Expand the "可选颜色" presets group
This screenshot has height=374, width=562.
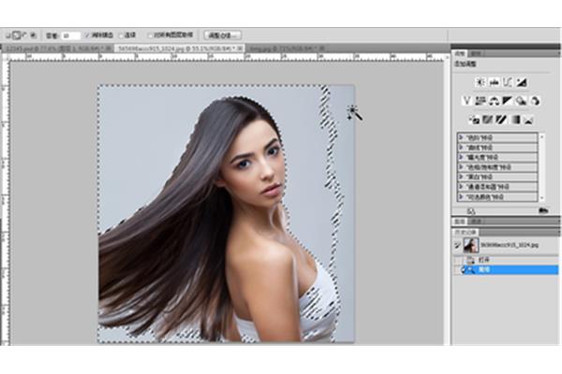(x=461, y=196)
